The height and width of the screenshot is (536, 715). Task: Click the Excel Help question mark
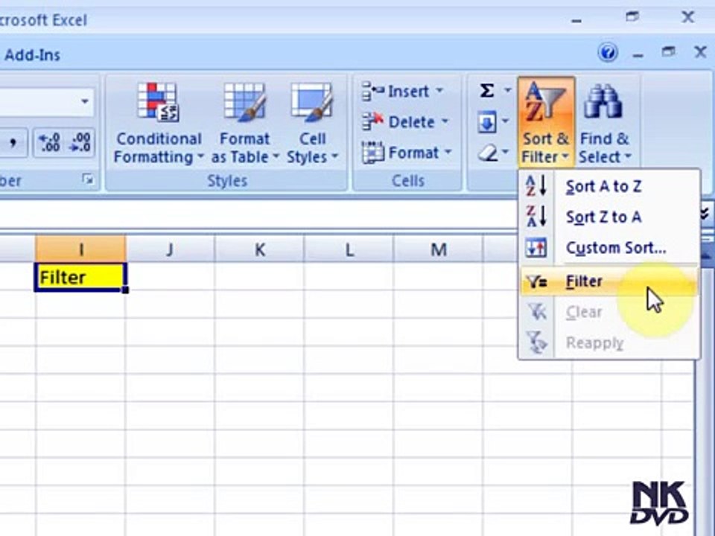click(x=608, y=53)
